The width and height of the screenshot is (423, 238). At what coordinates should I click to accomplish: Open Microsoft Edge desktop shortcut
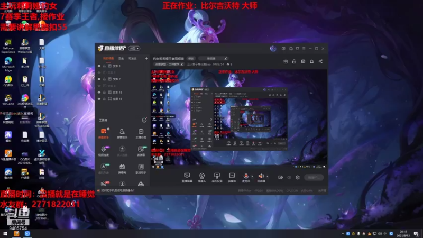coord(8,65)
